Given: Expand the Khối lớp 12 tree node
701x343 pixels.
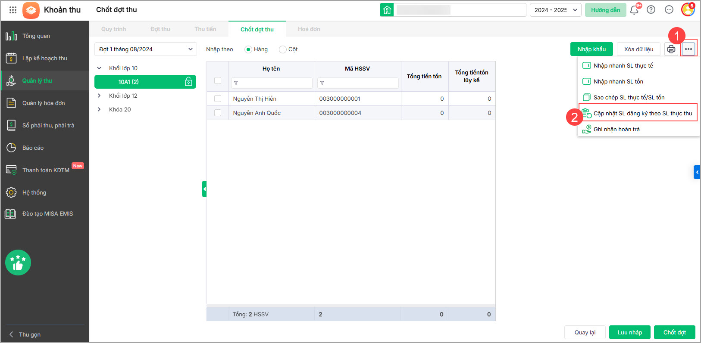Looking at the screenshot, I should coord(99,96).
